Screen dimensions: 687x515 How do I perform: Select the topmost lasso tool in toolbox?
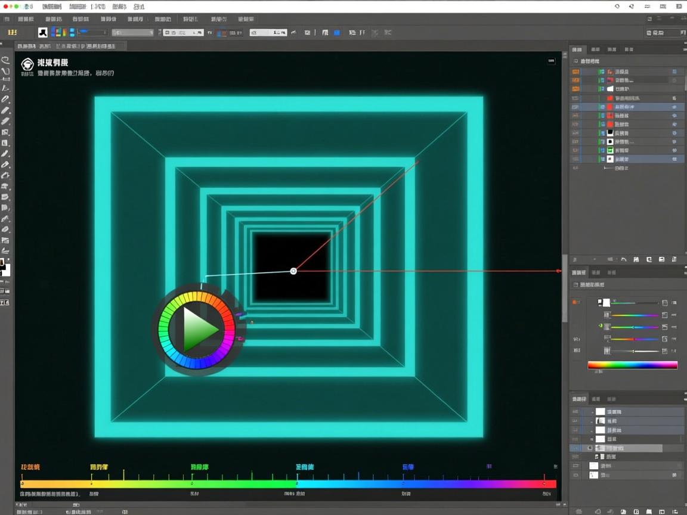(5, 60)
